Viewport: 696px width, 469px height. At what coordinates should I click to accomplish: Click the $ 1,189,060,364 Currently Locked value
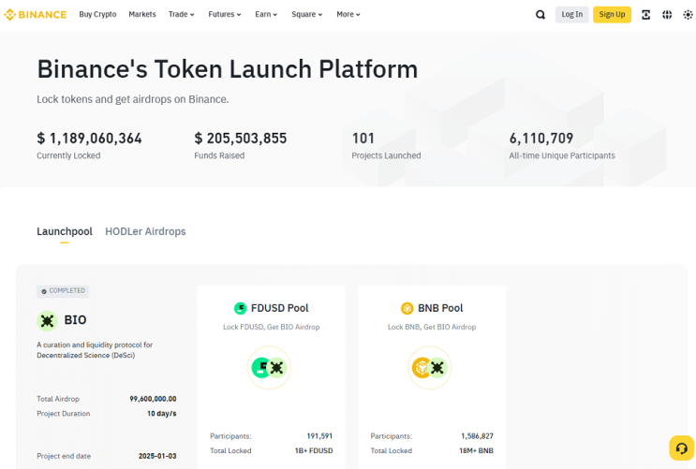(89, 139)
